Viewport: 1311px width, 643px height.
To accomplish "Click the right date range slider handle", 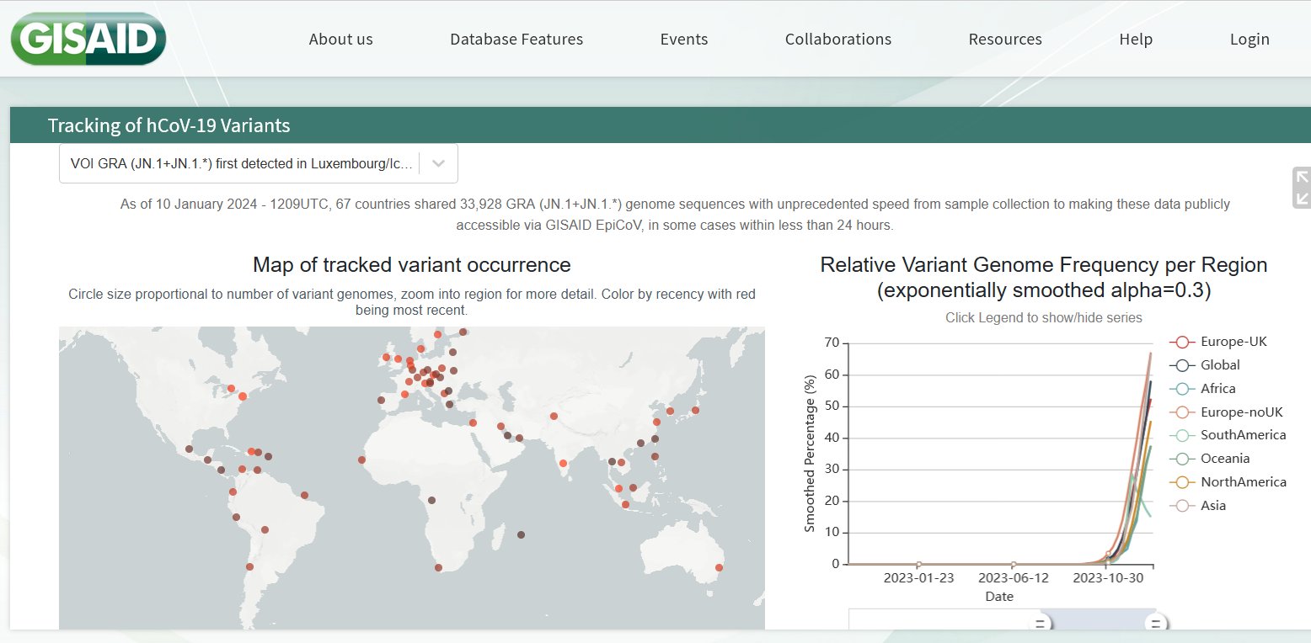I will (1156, 624).
